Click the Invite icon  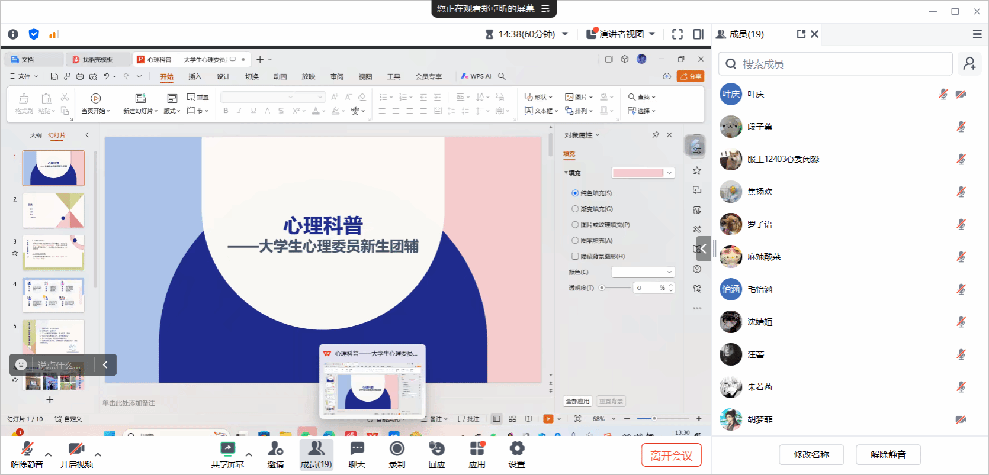275,449
